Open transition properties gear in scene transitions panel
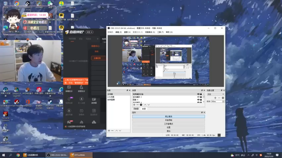282x158 pixels. 223,98
